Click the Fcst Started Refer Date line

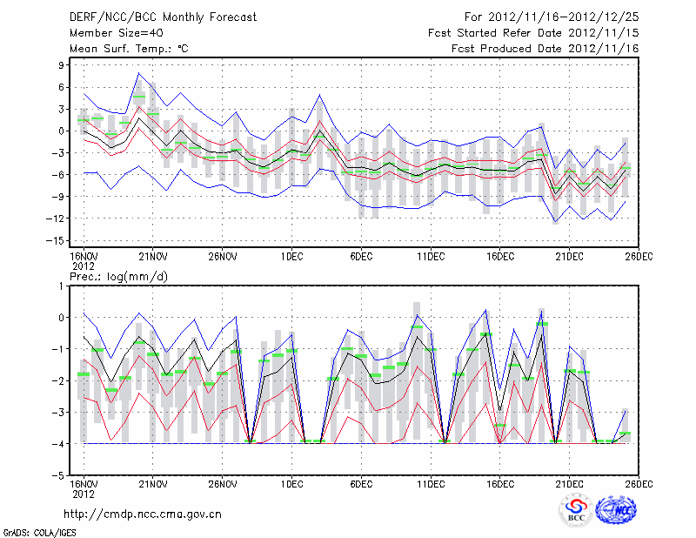[533, 32]
